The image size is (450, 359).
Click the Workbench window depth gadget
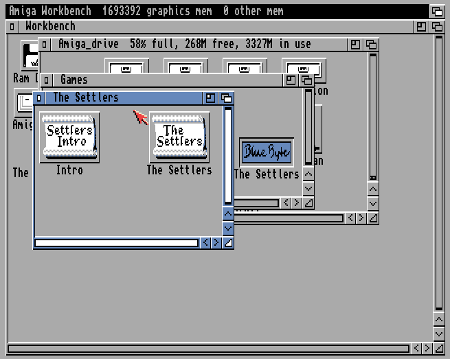tap(437, 27)
